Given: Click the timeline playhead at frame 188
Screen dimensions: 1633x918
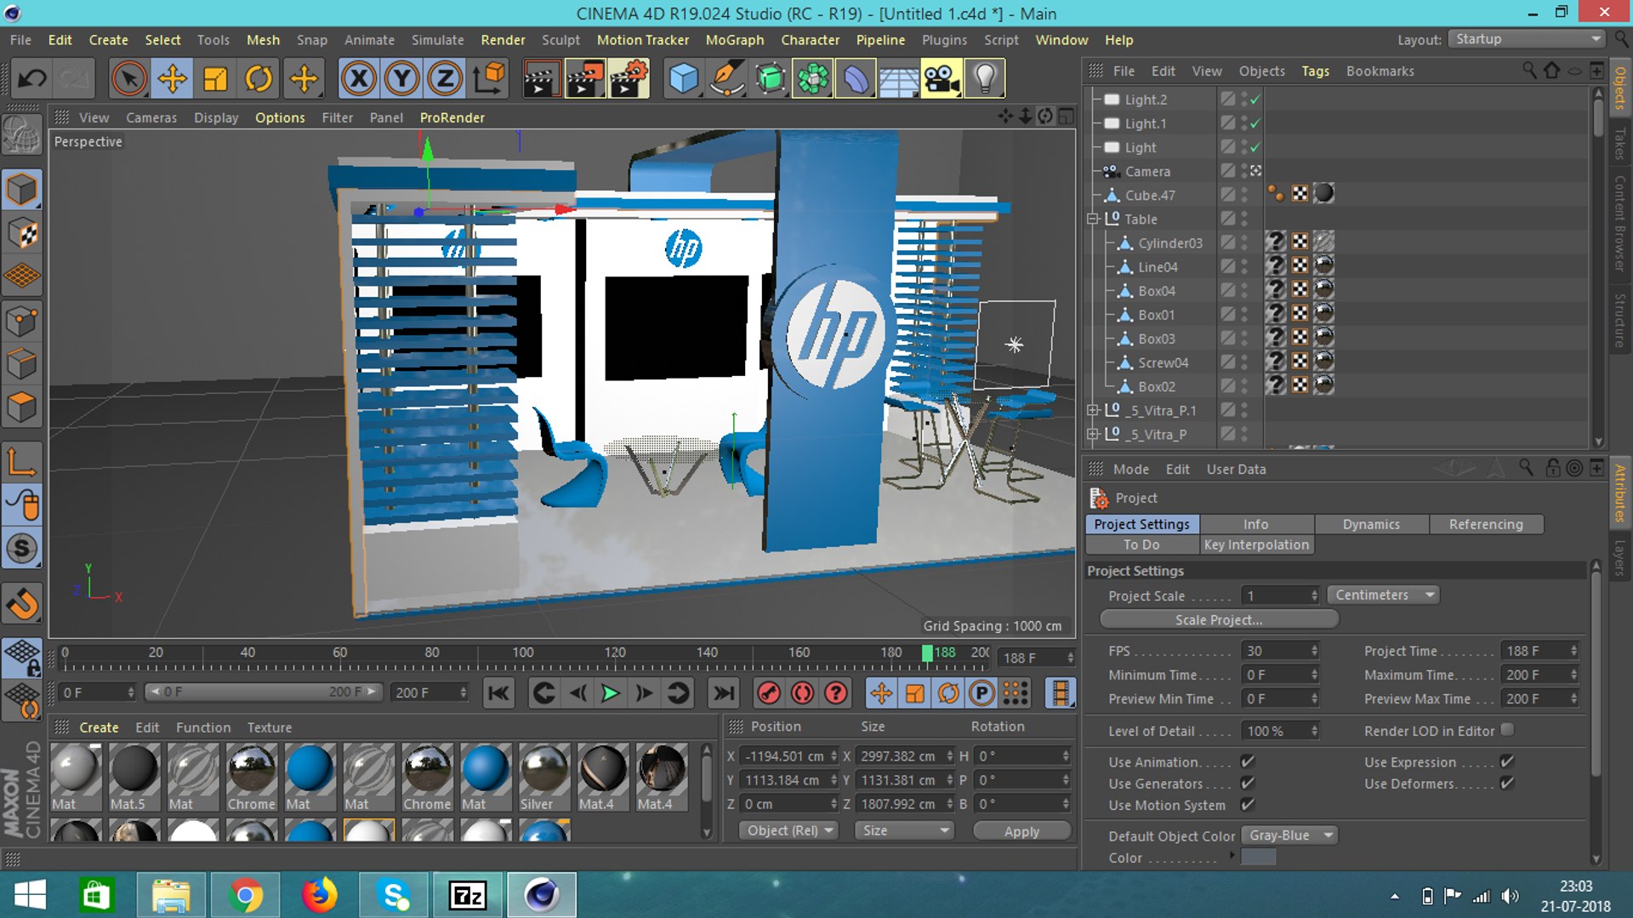Looking at the screenshot, I should tap(927, 653).
